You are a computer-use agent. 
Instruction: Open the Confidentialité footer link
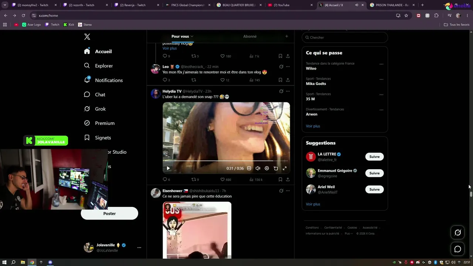coord(333,228)
